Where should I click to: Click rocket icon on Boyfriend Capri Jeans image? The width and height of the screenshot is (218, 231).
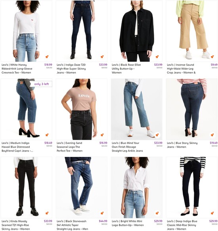coord(47,135)
